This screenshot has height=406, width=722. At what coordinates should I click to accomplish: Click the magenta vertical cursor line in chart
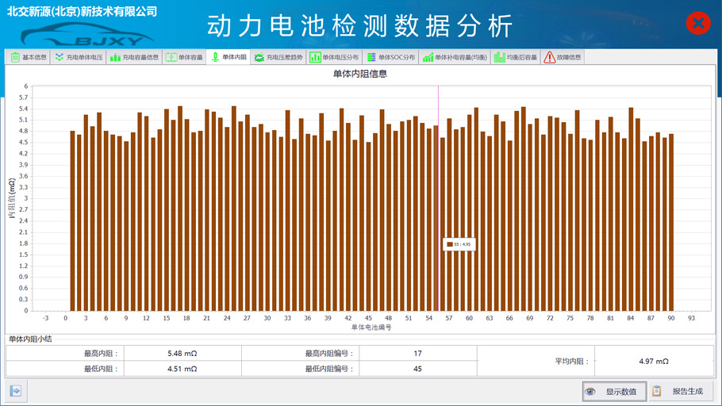pyautogui.click(x=438, y=198)
